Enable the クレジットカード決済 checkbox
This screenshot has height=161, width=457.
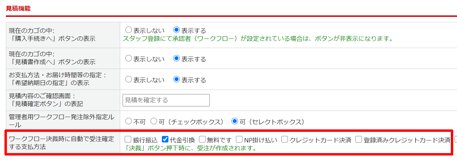285,139
